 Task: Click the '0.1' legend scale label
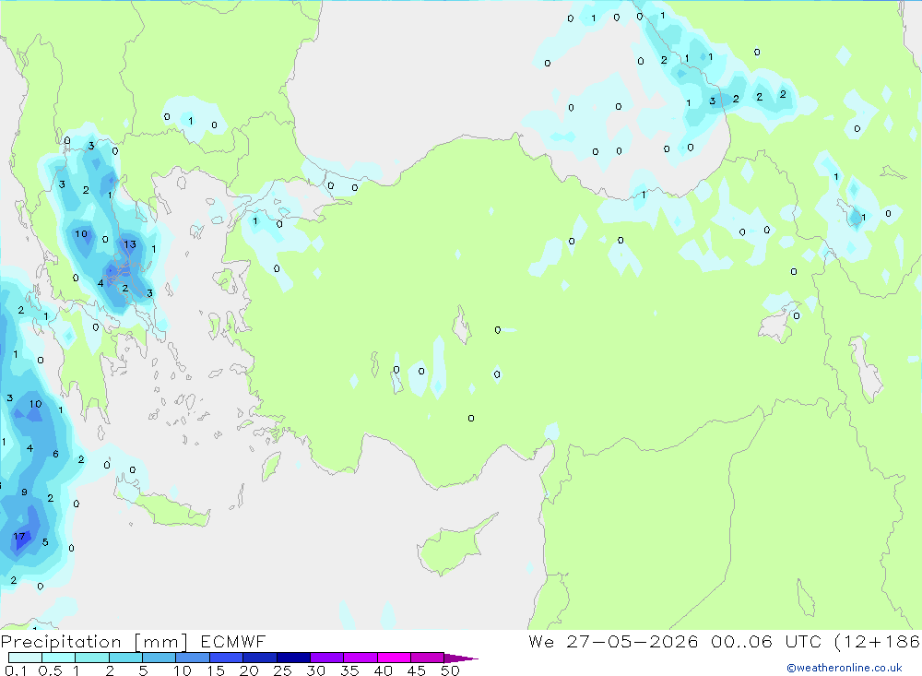16,670
